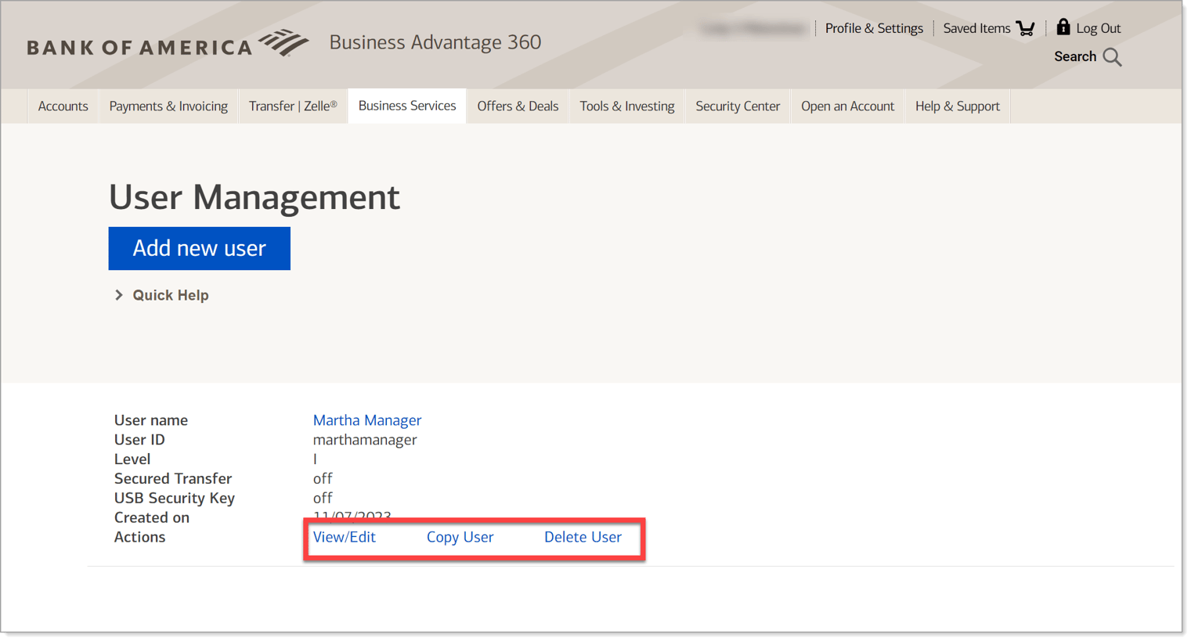The image size is (1191, 641).
Task: Click View/Edit for Martha Manager
Action: pos(345,537)
